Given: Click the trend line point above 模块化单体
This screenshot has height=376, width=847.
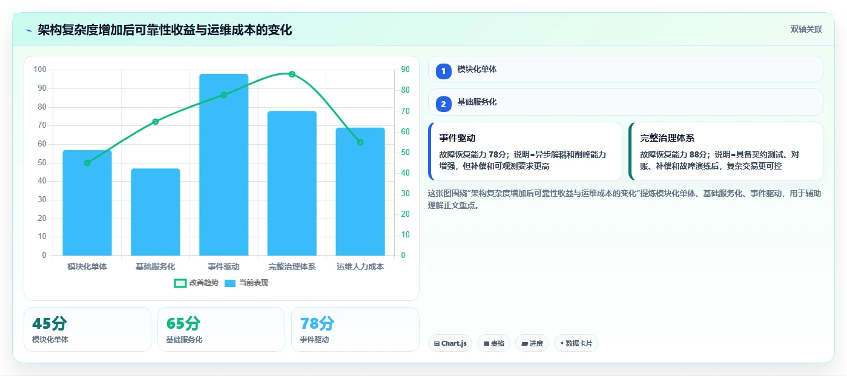Looking at the screenshot, I should [x=87, y=163].
